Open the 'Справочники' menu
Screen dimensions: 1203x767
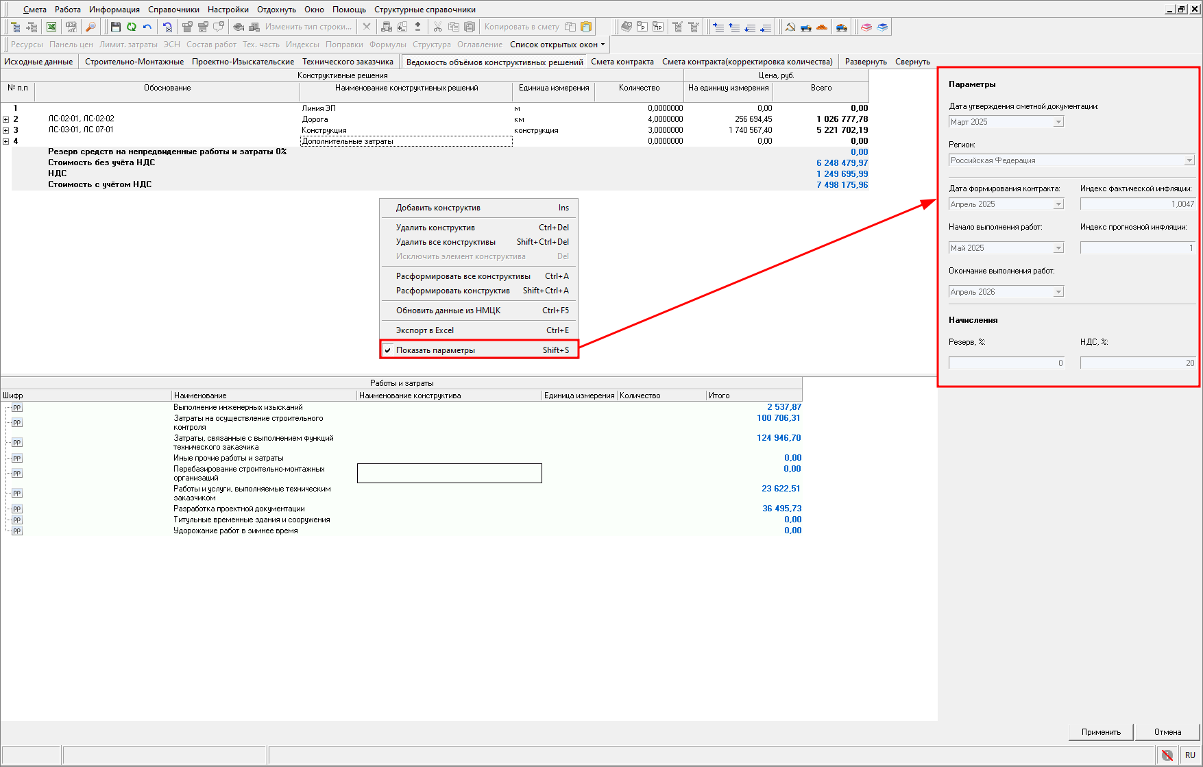(173, 10)
